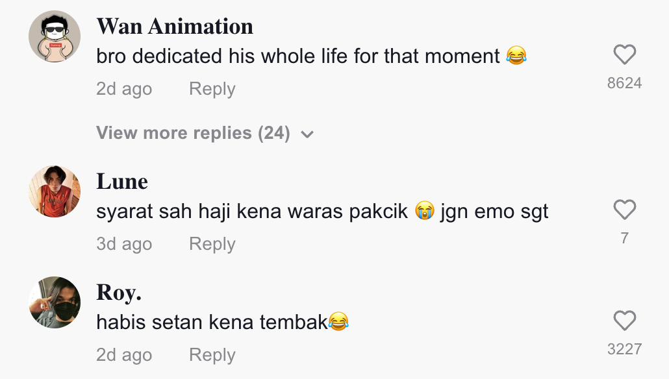Heart Roy's comment about setan kena tembak
The height and width of the screenshot is (379, 669).
coord(624,321)
